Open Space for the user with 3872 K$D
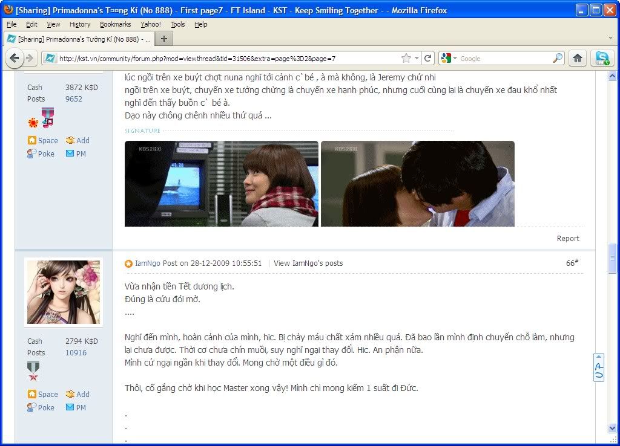This screenshot has height=446, width=620. (x=43, y=141)
